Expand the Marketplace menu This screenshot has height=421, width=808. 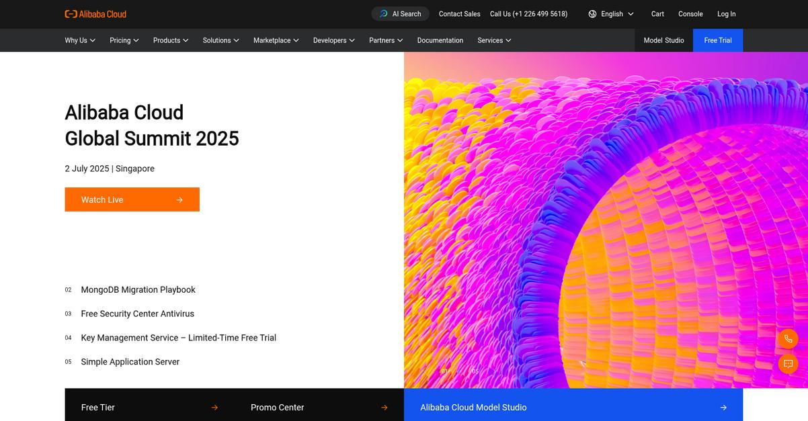coord(276,40)
